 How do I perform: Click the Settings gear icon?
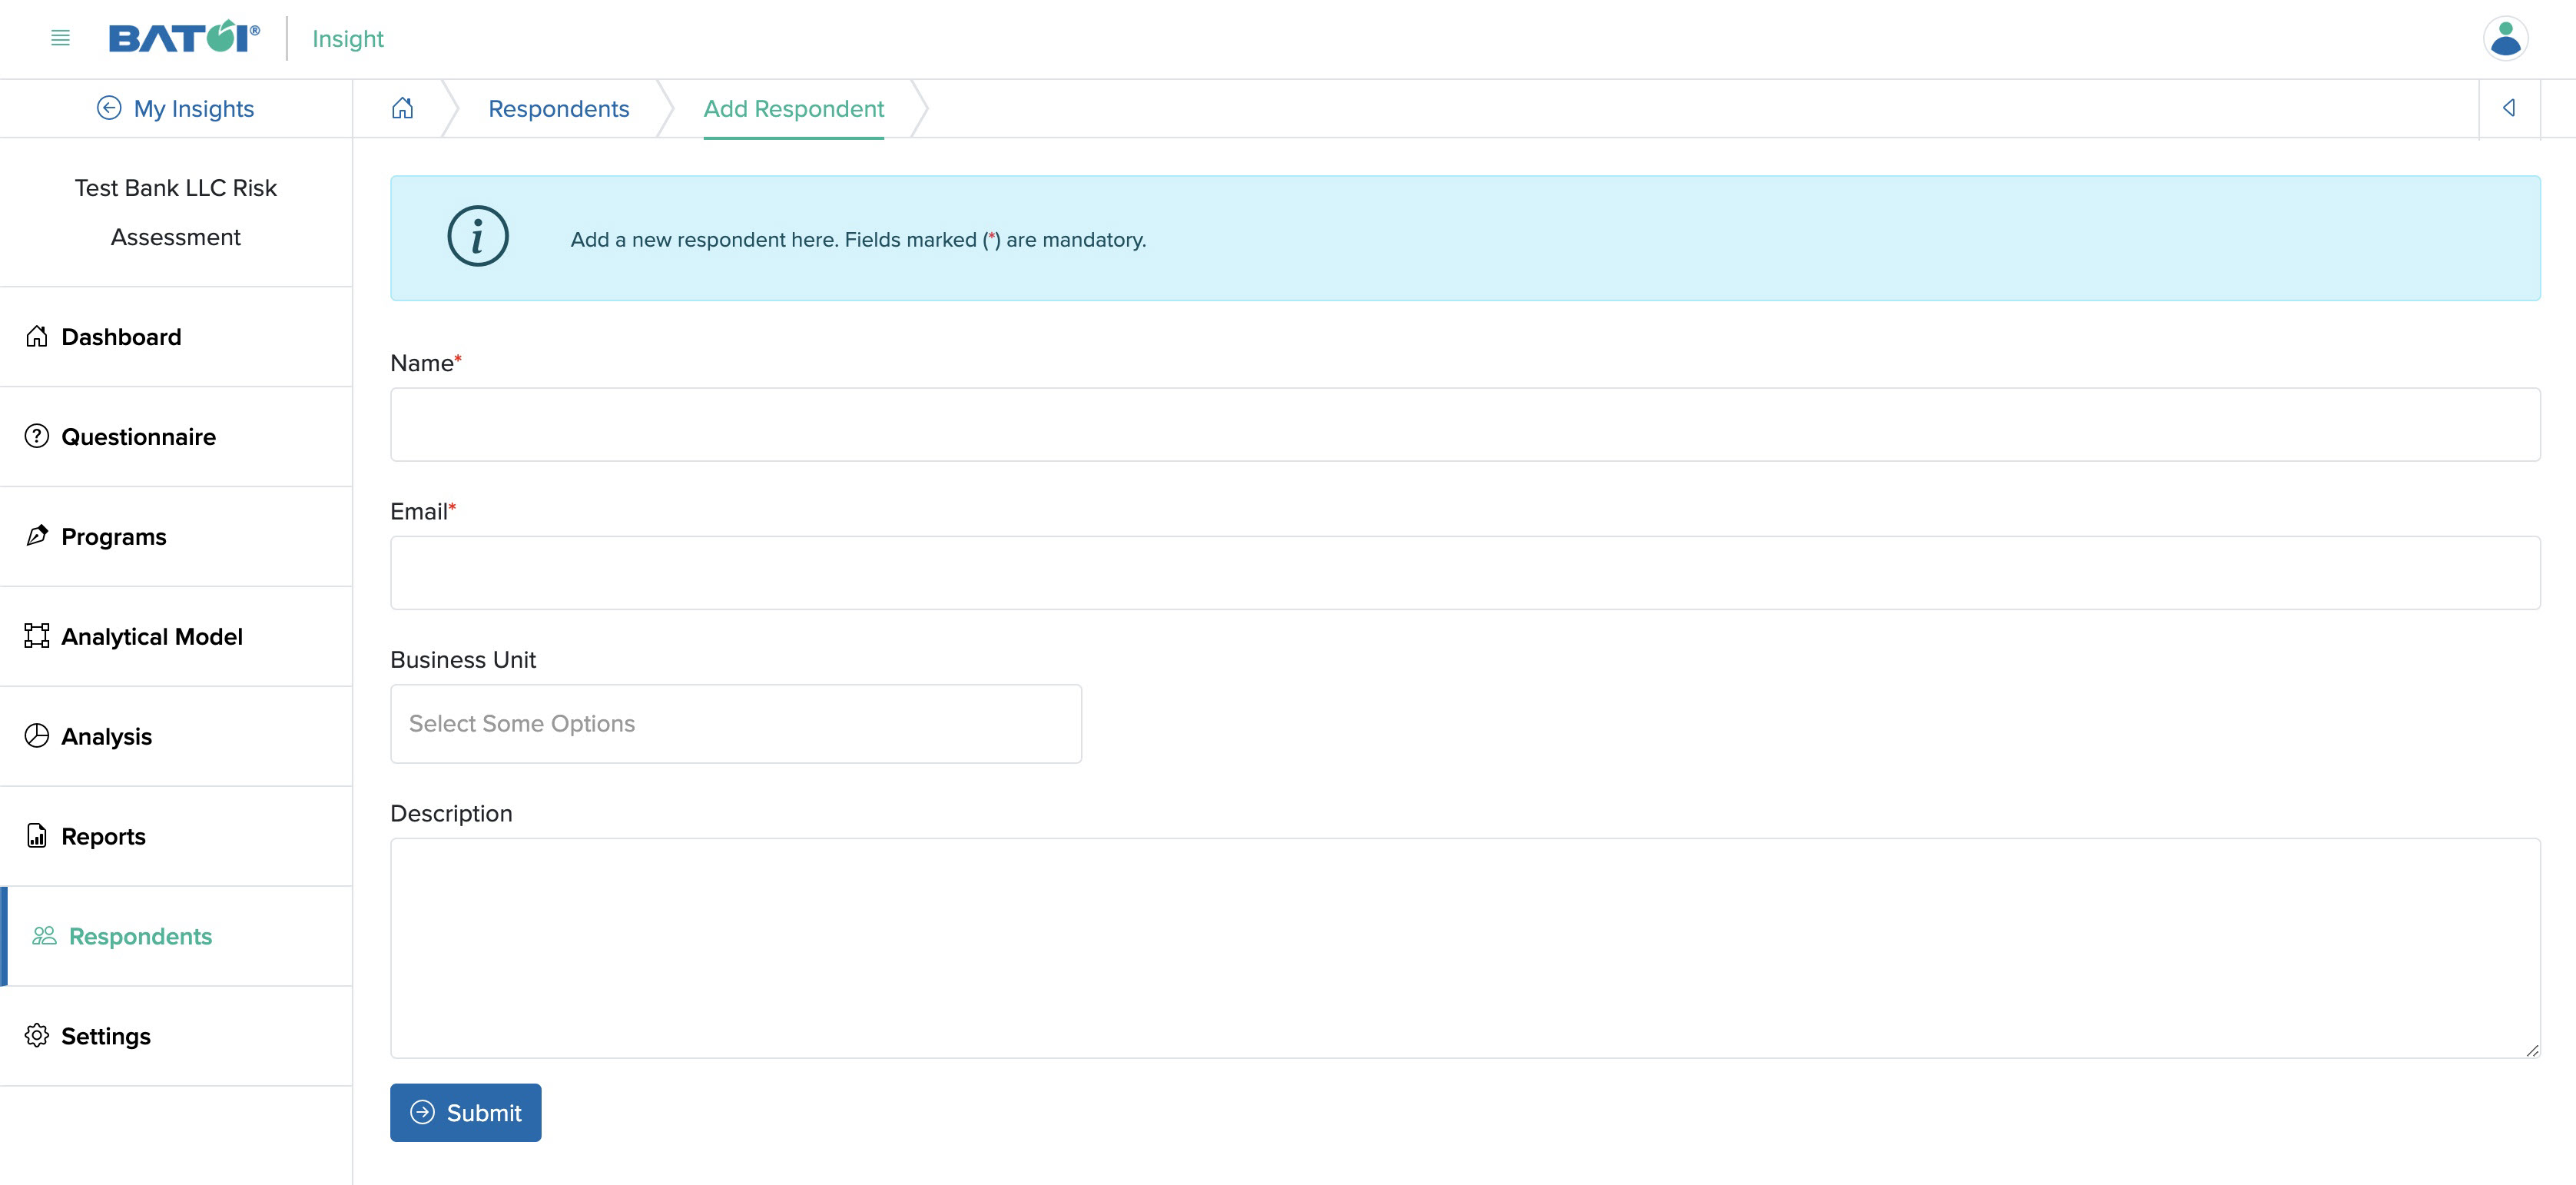pos(37,1036)
